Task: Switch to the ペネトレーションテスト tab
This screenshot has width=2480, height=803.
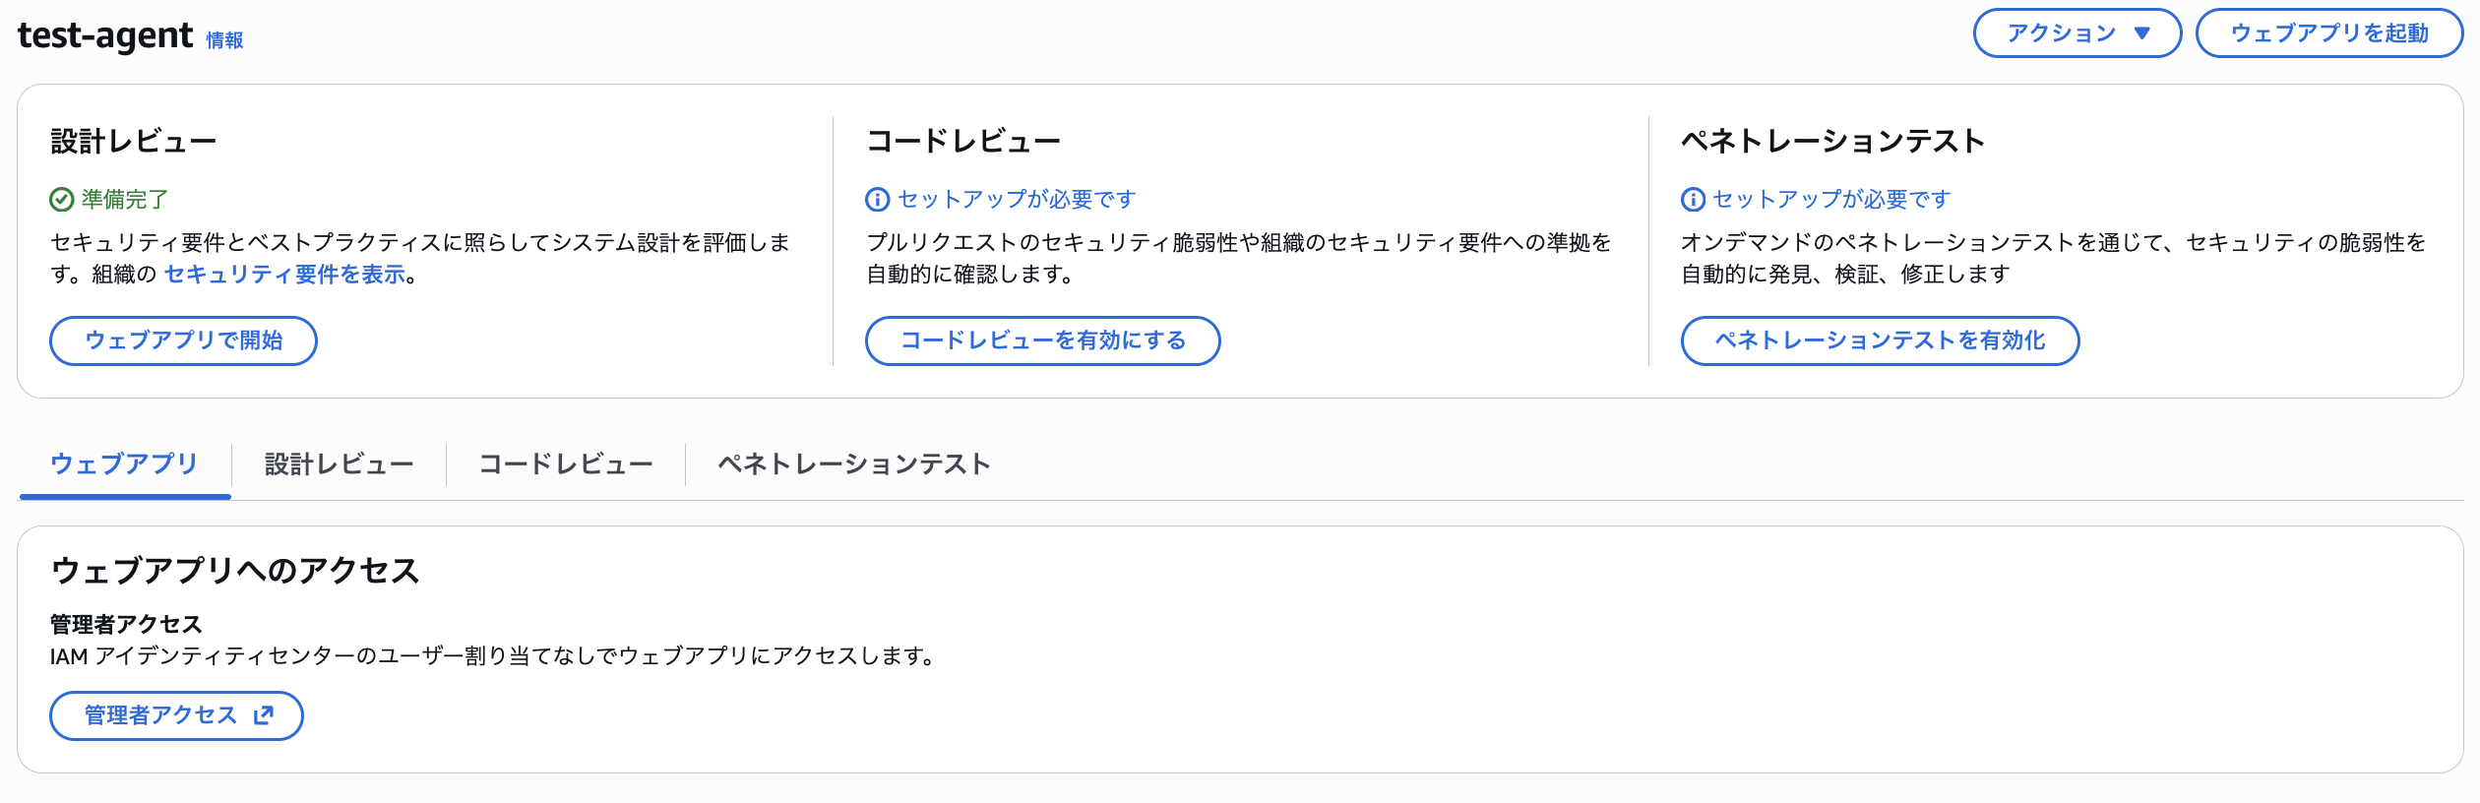Action: coord(854,463)
